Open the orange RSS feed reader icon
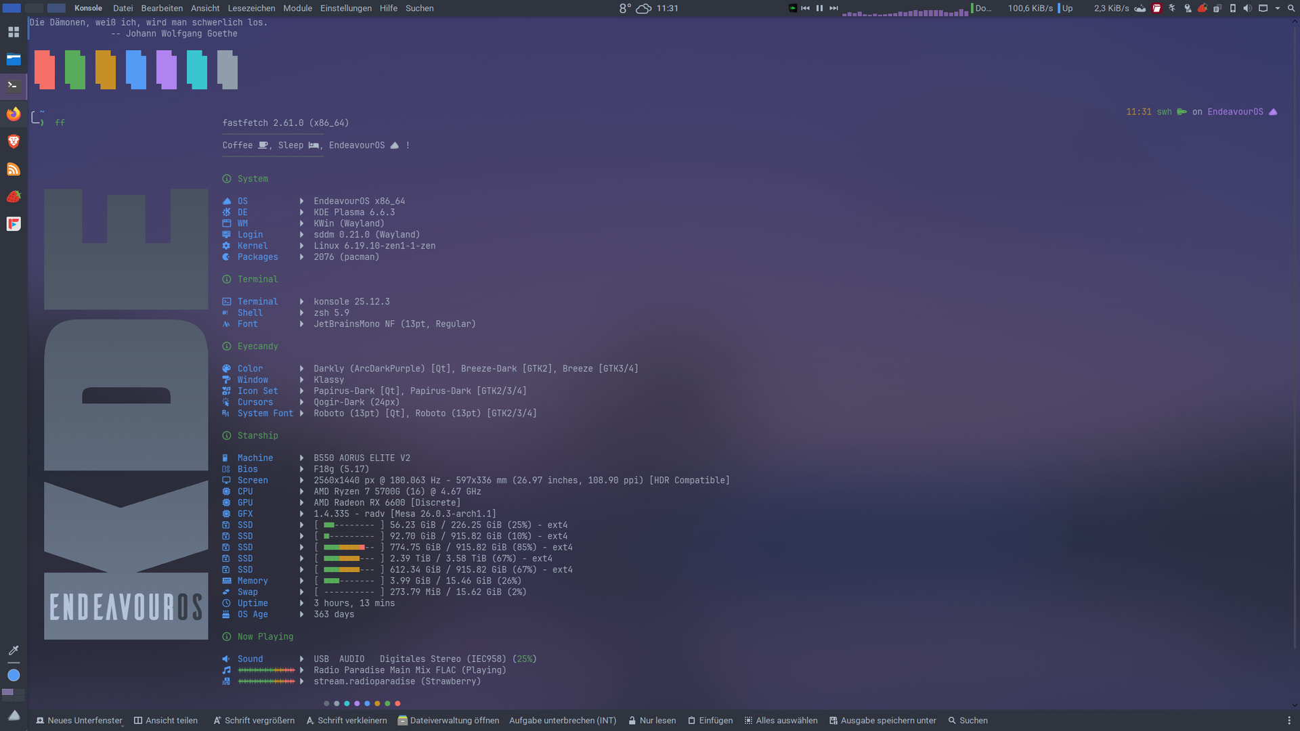The image size is (1300, 731). [x=14, y=169]
